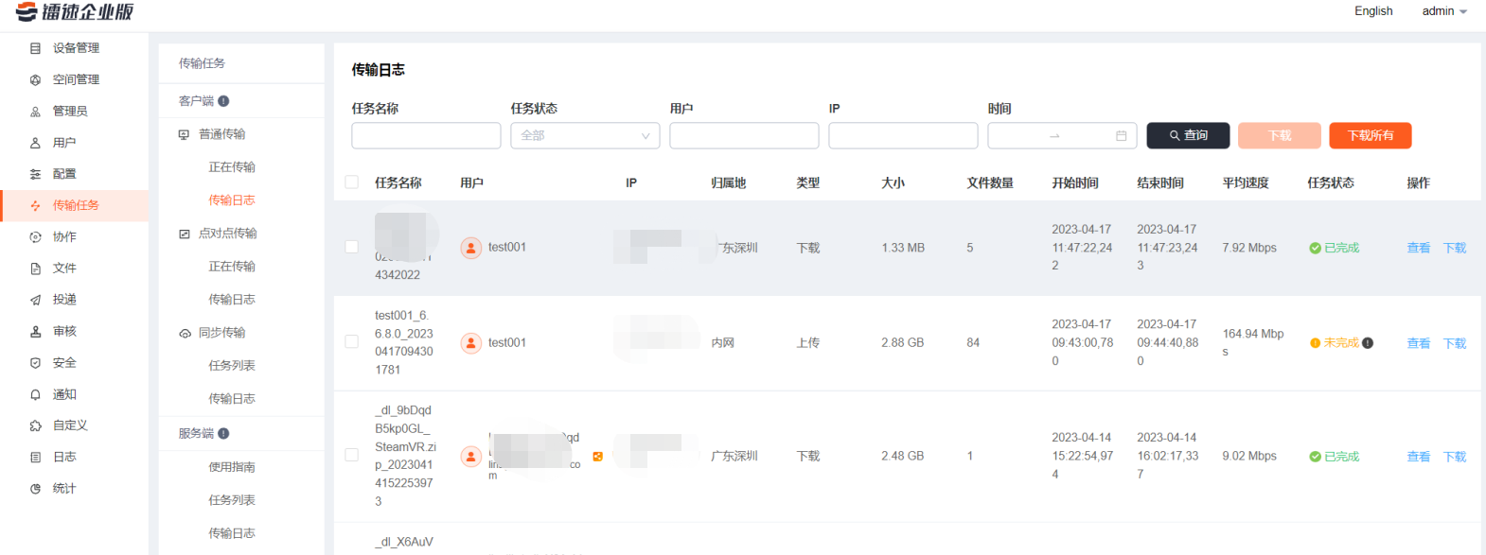Screen dimensions: 1486x555
Task: Click 查看 for the 2.88 GB row
Action: point(1419,343)
